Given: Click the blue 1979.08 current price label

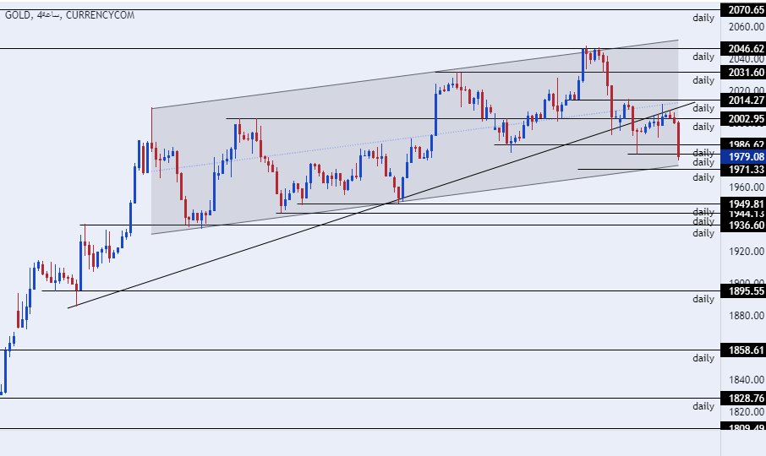Looking at the screenshot, I should 741,156.
